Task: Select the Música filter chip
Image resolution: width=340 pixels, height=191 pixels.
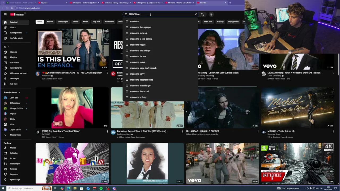Action: (50, 22)
